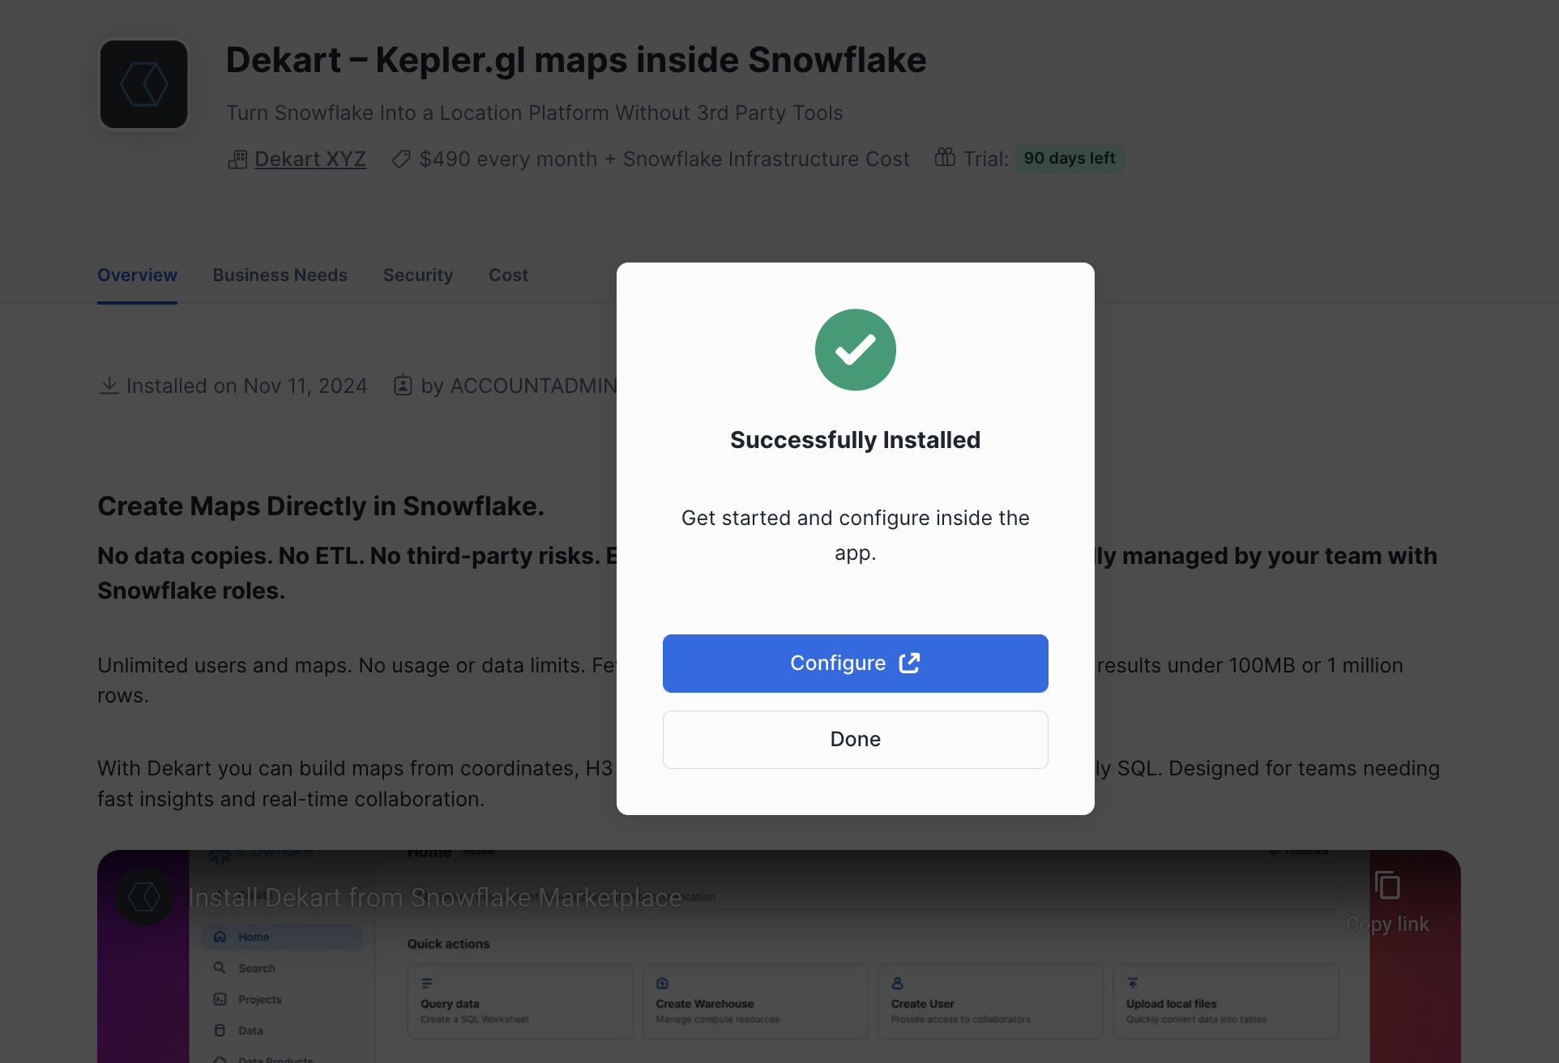Screen dimensions: 1559x1063
Task: Open the Dekart XYZ provider link
Action: coord(310,159)
